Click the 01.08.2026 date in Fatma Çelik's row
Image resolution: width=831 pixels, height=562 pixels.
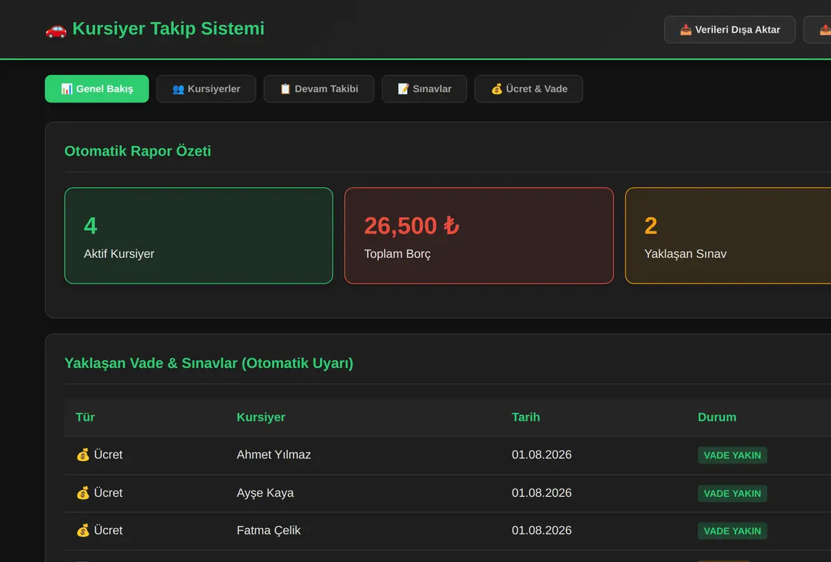542,531
